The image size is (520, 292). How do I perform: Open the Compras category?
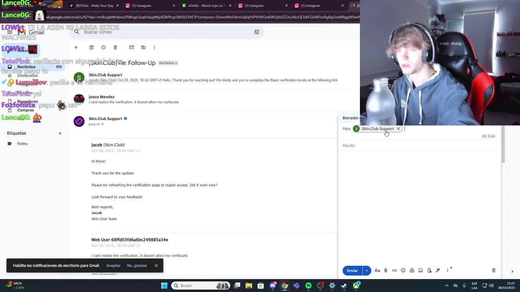pos(26,110)
